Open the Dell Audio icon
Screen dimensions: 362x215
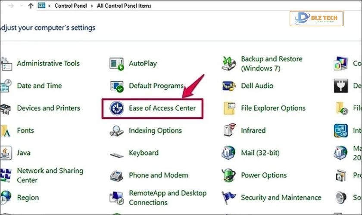(229, 86)
